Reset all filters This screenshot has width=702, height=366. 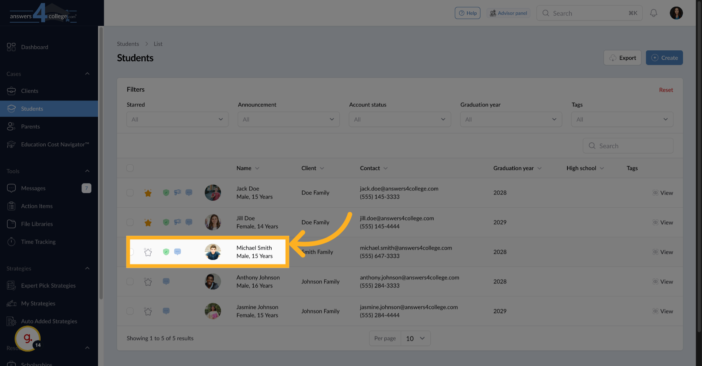(665, 90)
